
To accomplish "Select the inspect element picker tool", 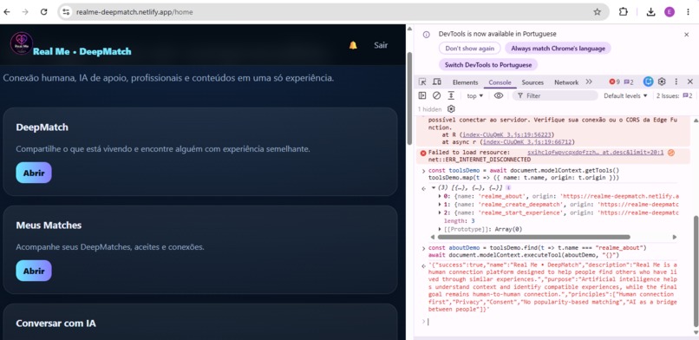I will point(422,82).
